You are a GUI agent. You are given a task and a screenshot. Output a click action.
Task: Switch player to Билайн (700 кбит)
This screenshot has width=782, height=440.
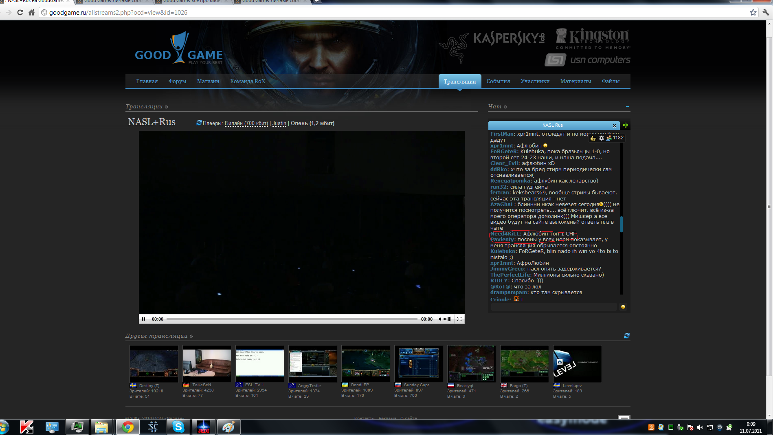246,123
